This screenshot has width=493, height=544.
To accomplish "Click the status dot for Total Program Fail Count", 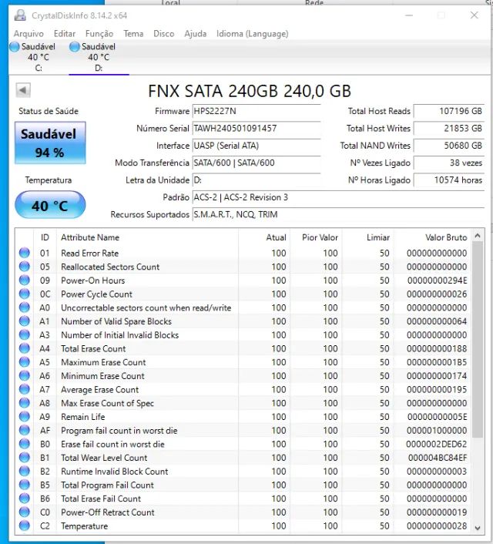I will [x=25, y=485].
